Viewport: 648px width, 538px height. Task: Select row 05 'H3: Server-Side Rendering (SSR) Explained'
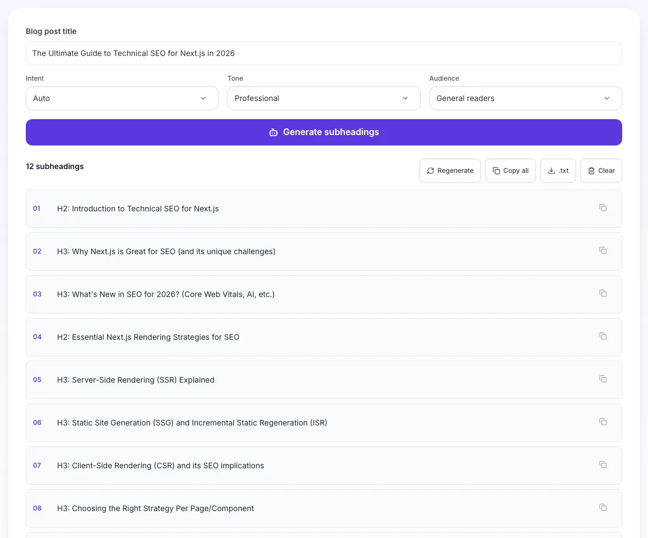[x=323, y=380]
